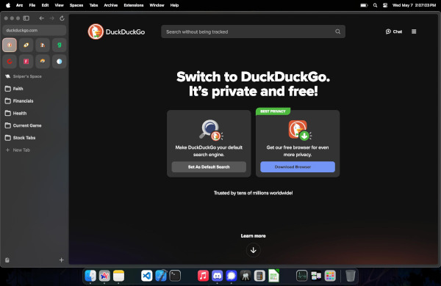Viewport: 441px width, 286px height.
Task: Toggle the Arc sidebar visibility
Action: click(x=26, y=18)
